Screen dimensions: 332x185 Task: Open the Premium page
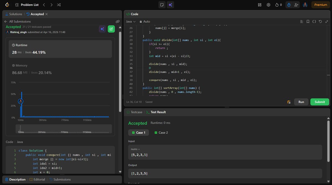[320, 5]
